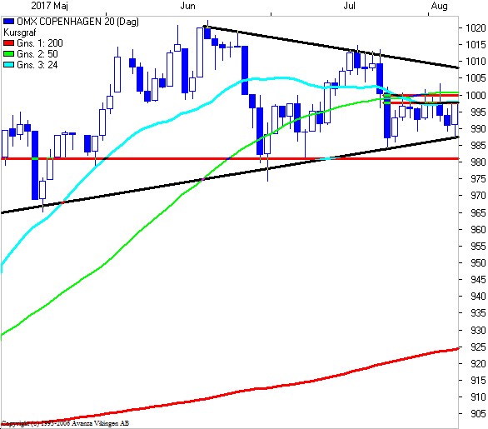Click the 2017 Maj date label
The height and width of the screenshot is (429, 488).
tap(49, 6)
